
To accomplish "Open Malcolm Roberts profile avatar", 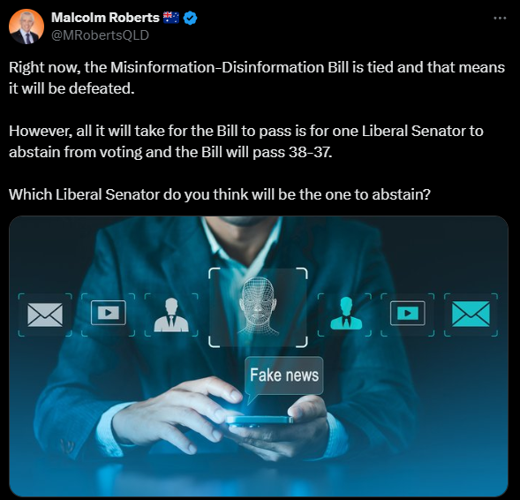I will 26,27.
